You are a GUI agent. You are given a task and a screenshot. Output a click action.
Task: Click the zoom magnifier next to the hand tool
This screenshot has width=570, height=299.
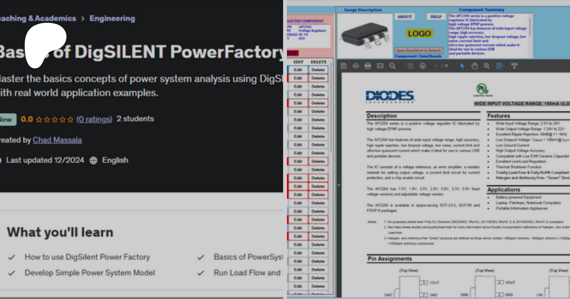(486, 66)
